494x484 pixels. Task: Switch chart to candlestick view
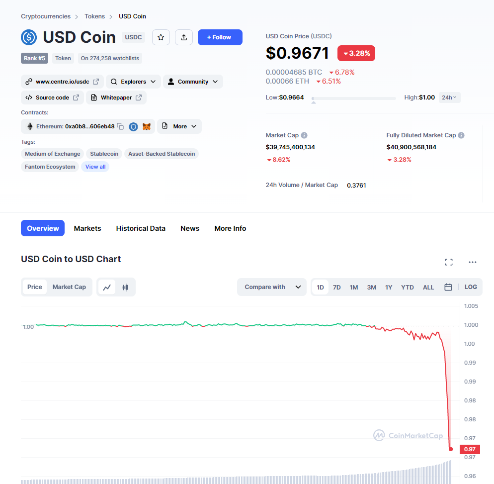125,287
